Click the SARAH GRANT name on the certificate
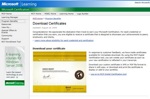The width and height of the screenshot is (150, 99). [48, 69]
